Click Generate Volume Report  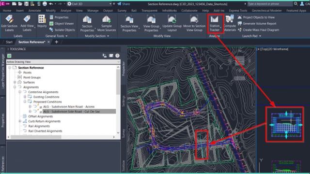[257, 24]
